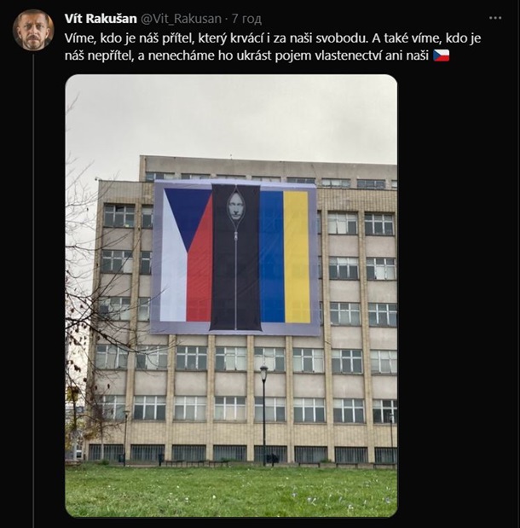Click the word 'svobodu' in the tweet
520x528 pixels.
(x=341, y=38)
